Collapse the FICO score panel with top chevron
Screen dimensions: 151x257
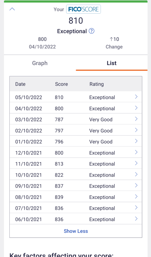12,9
